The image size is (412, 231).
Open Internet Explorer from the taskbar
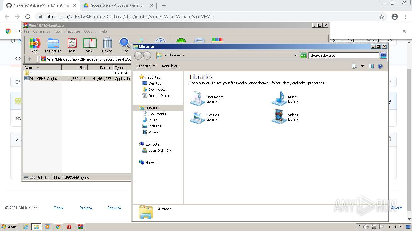[x=25, y=227]
